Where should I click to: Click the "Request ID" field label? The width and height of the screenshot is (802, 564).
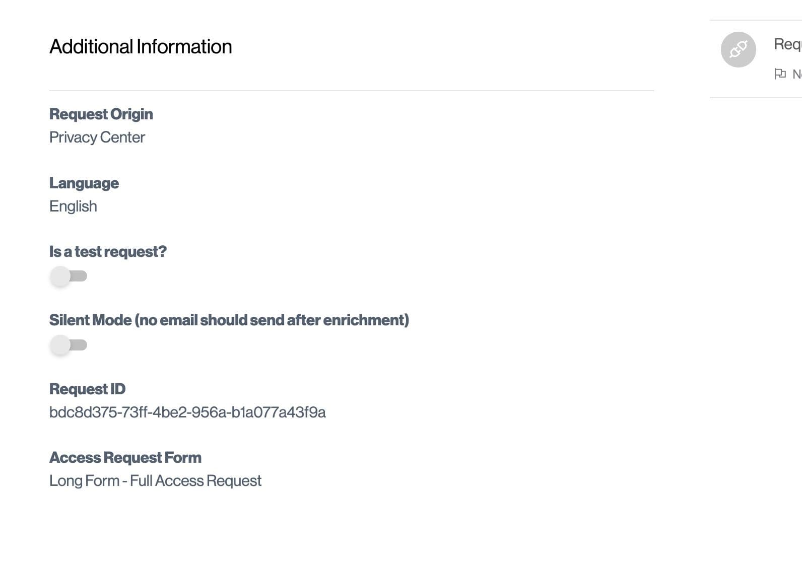pyautogui.click(x=87, y=389)
